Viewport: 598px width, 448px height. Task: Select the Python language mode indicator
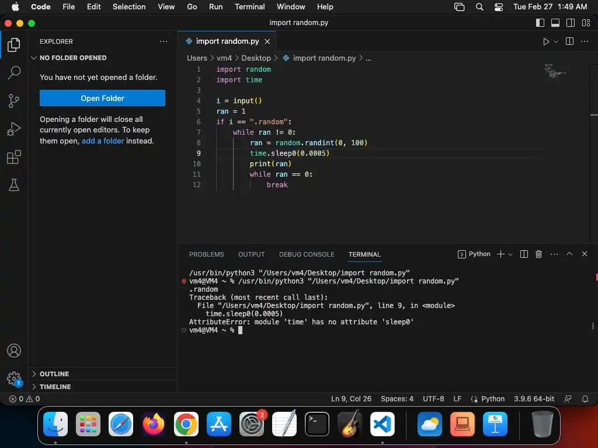tap(492, 399)
